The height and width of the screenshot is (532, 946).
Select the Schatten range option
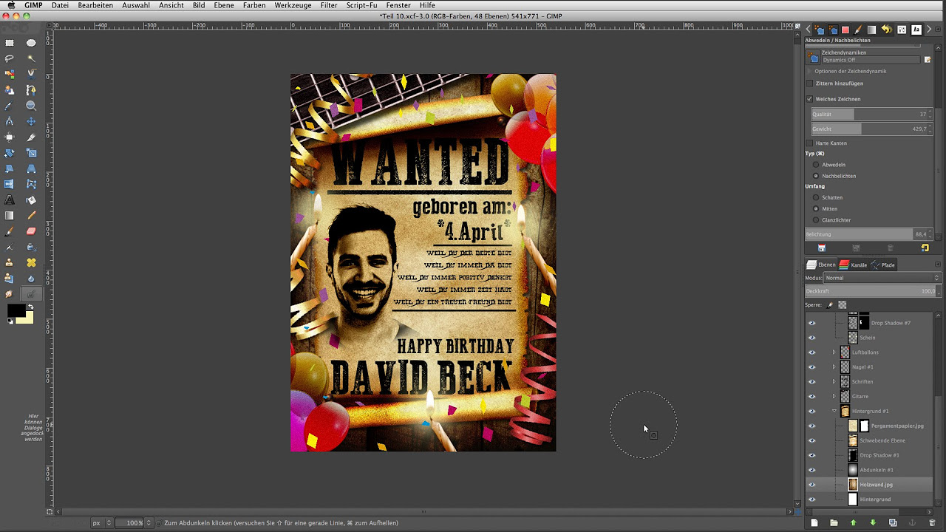[816, 197]
